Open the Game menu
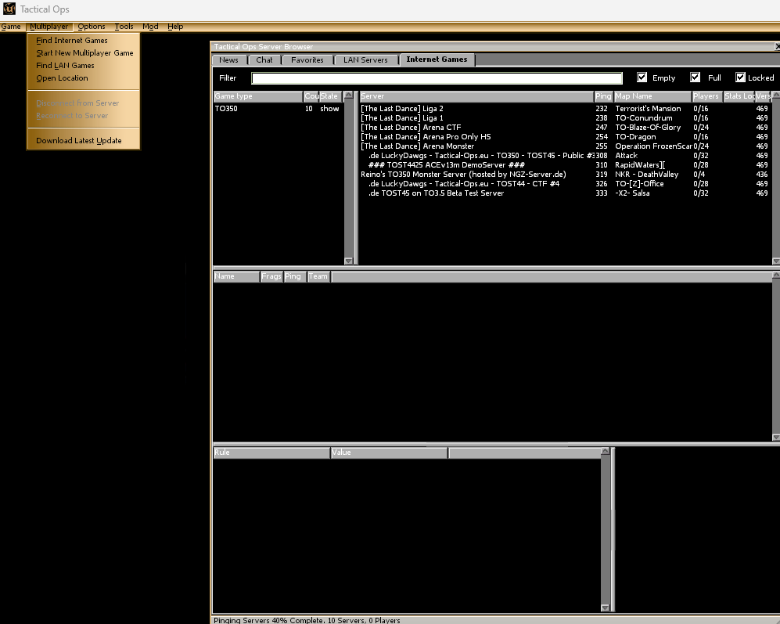The width and height of the screenshot is (780, 624). pos(11,27)
